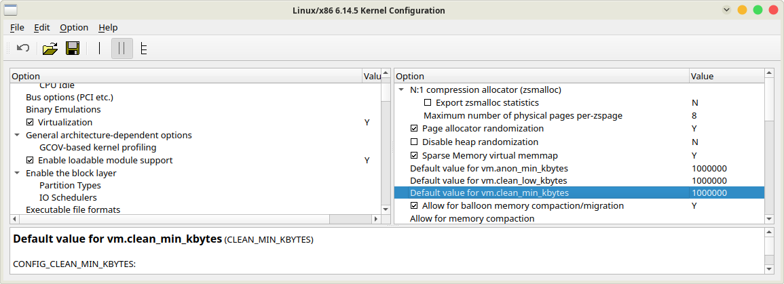The height and width of the screenshot is (284, 784).
Task: Select Binary Emulations entry
Action: click(x=63, y=109)
